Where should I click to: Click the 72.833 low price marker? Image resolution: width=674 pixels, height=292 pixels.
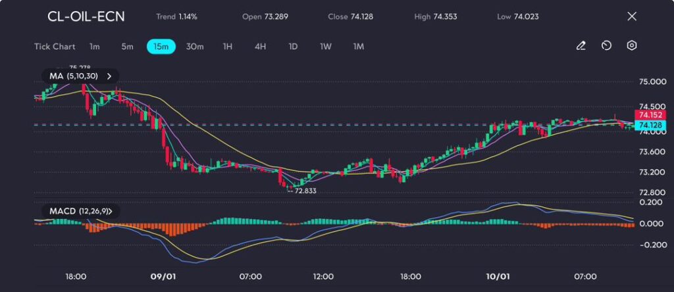303,190
